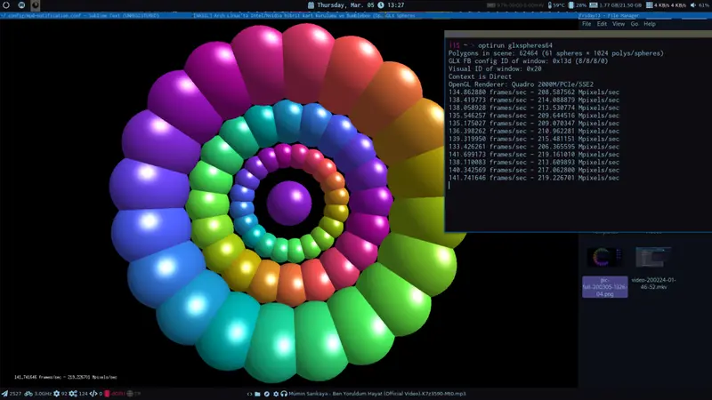Click the headphones music icon
This screenshot has width=712, height=400.
[x=283, y=394]
